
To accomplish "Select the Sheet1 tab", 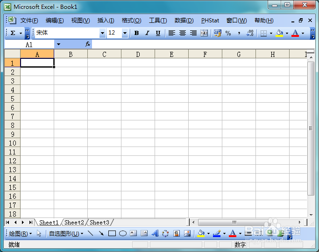I will (x=49, y=223).
